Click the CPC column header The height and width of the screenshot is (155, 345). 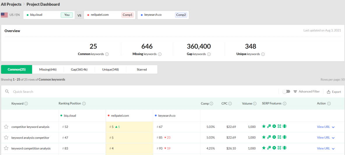(224, 103)
